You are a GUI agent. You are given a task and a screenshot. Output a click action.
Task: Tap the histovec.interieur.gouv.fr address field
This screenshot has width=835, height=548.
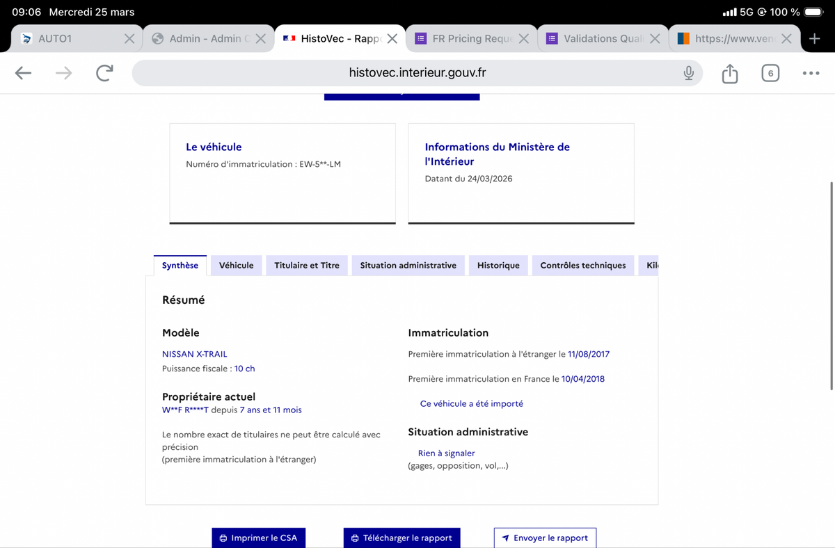[417, 73]
